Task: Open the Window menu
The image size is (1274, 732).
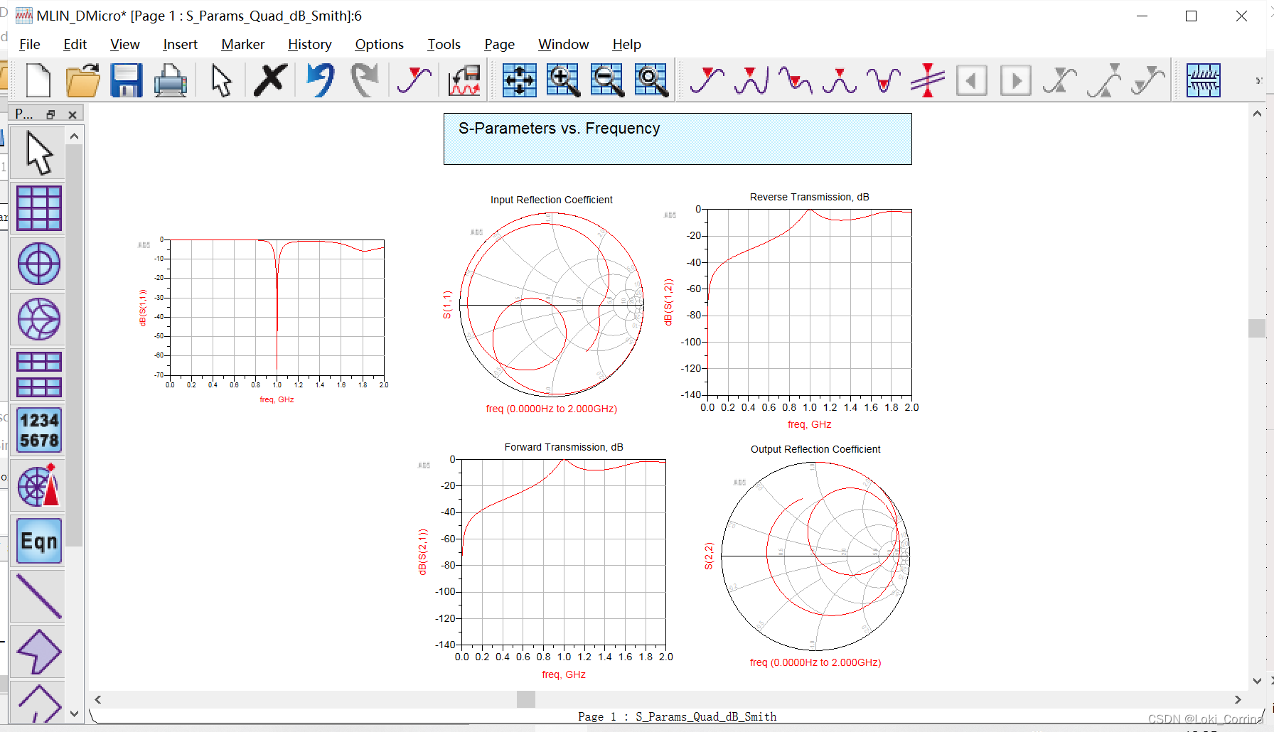Action: 563,44
